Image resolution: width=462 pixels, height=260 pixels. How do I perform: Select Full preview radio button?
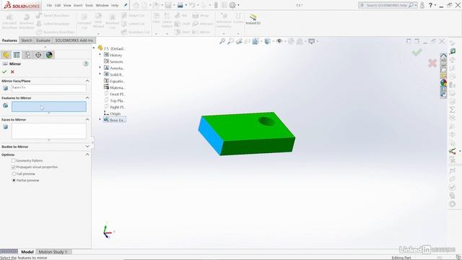point(14,174)
